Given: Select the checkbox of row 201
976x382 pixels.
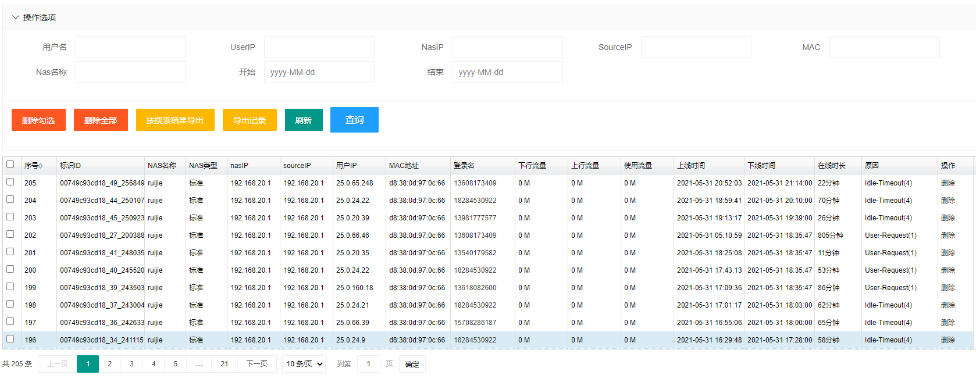Looking at the screenshot, I should point(10,252).
